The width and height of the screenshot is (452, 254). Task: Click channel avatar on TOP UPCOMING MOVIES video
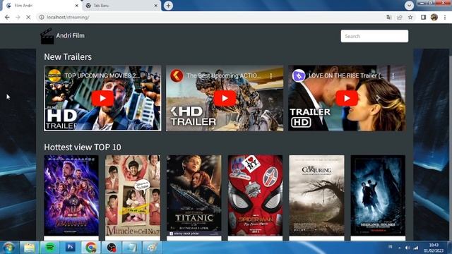[54, 75]
